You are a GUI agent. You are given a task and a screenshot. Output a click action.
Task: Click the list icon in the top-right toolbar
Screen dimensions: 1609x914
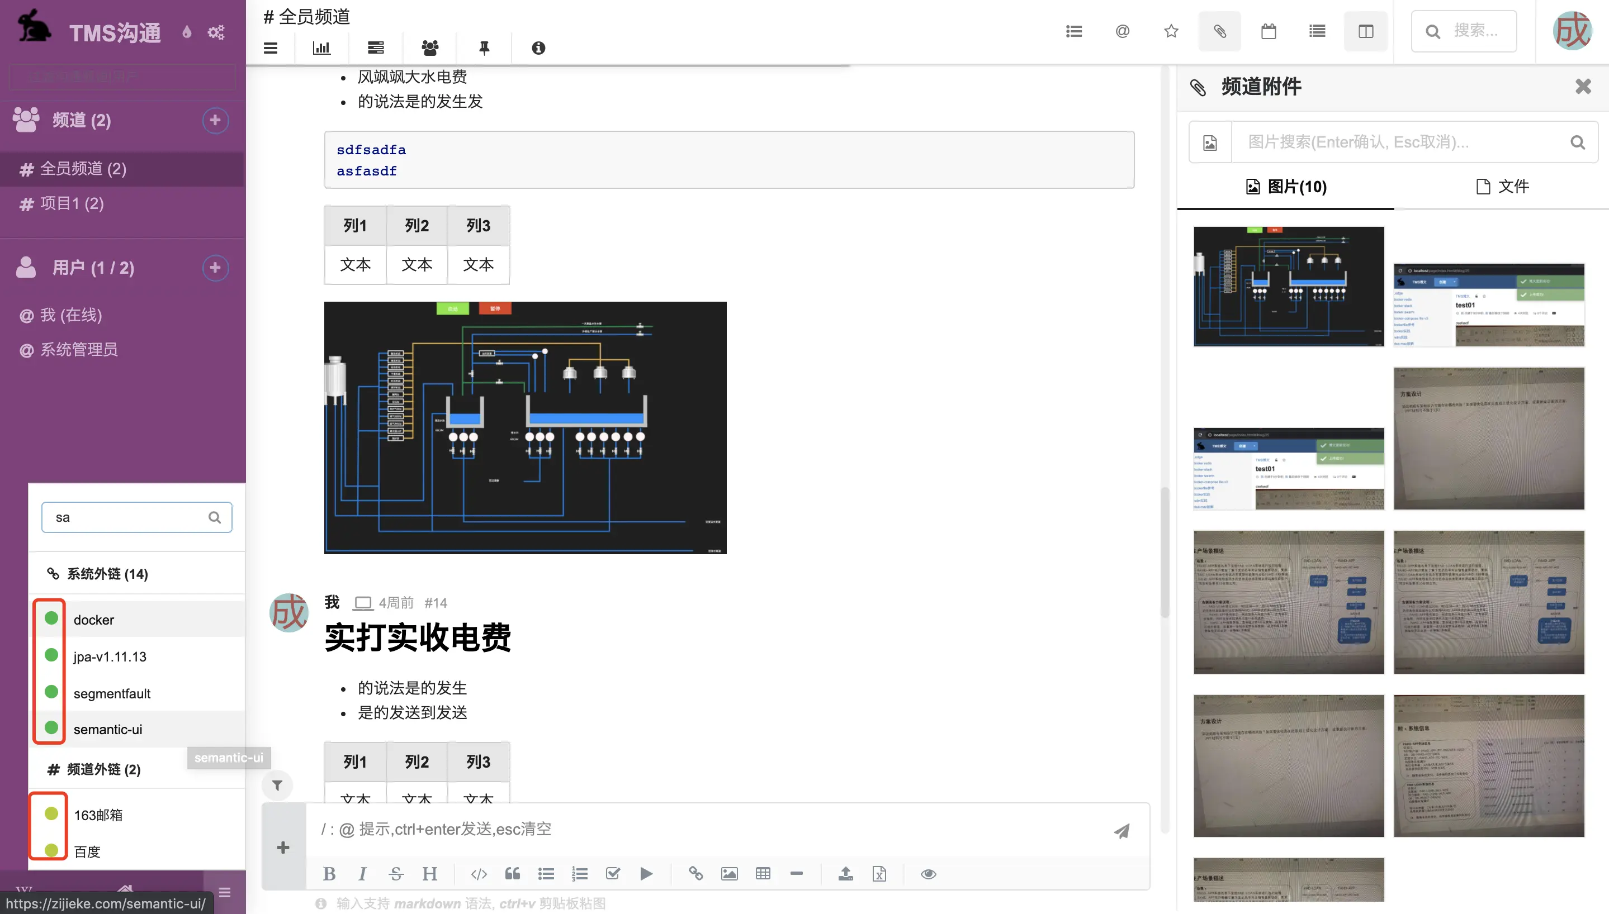tap(1074, 31)
